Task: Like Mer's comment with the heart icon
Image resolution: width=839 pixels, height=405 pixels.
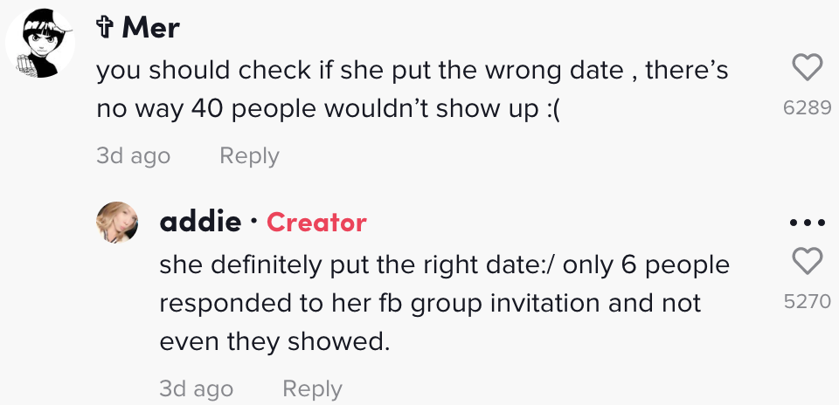Action: point(807,68)
